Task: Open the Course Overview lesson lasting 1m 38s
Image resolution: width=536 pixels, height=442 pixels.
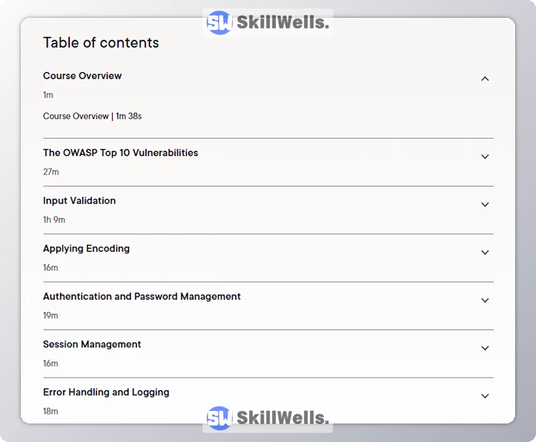Action: (92, 116)
